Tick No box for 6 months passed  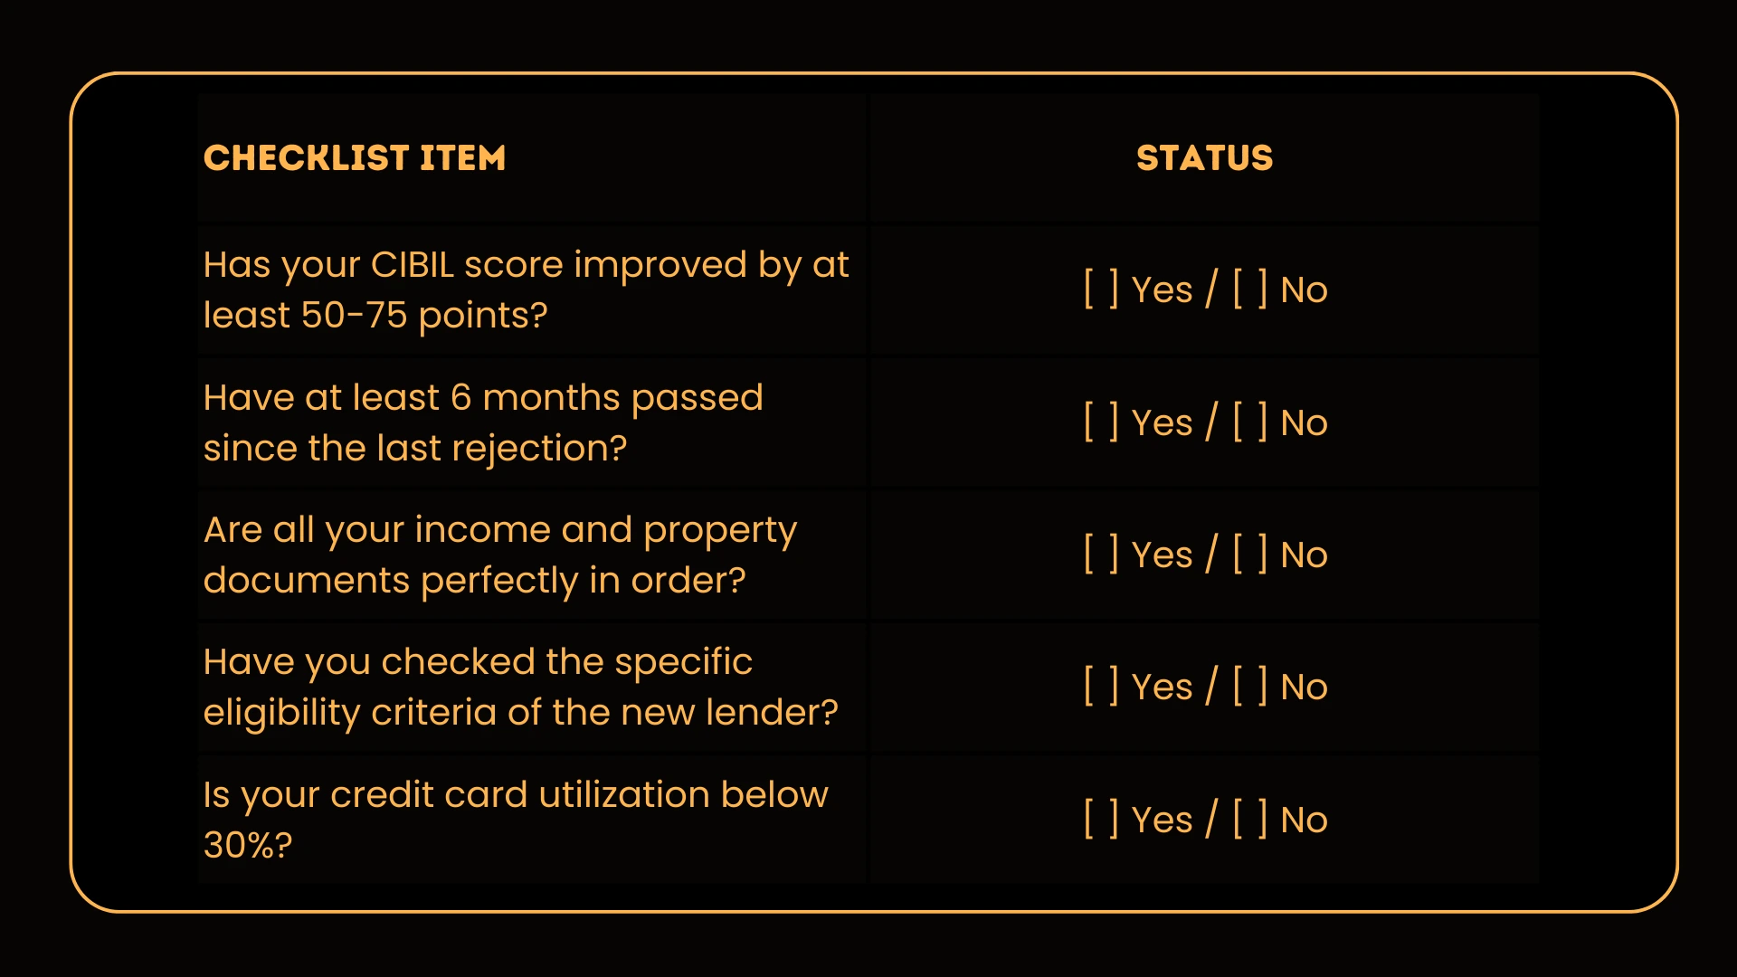(1249, 422)
